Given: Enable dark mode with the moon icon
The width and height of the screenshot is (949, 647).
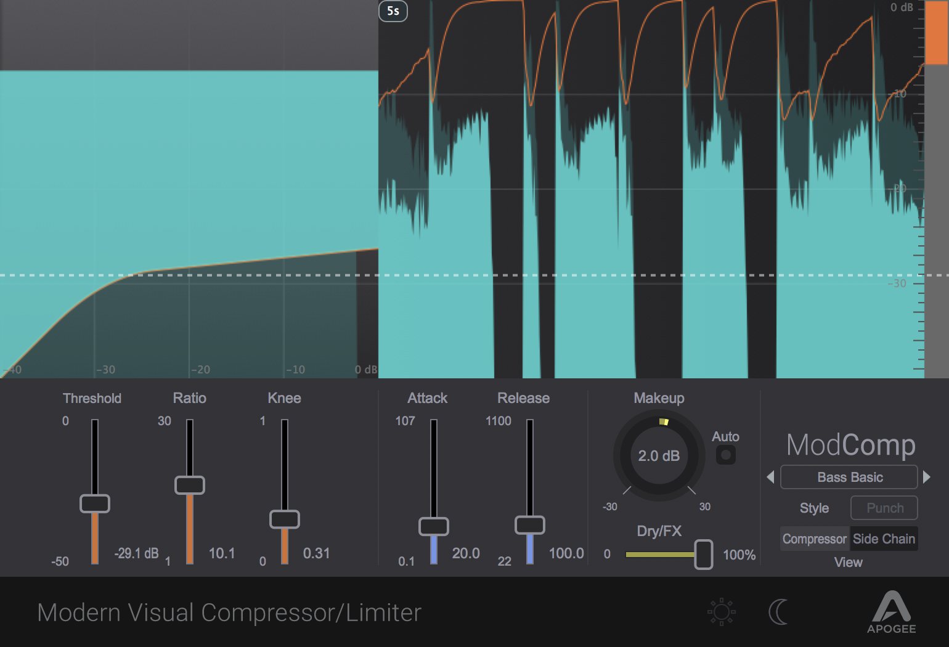Looking at the screenshot, I should [x=778, y=611].
